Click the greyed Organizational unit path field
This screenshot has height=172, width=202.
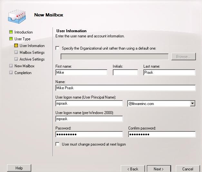(x=114, y=57)
